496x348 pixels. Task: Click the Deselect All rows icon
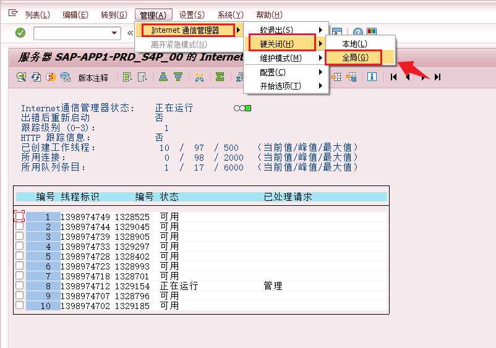(142, 77)
